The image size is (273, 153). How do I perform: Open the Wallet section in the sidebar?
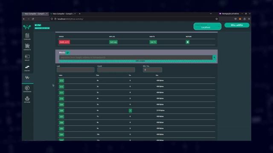tap(27, 57)
